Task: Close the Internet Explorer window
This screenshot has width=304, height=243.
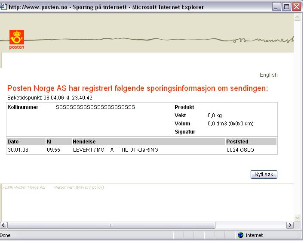Action: 297,7
